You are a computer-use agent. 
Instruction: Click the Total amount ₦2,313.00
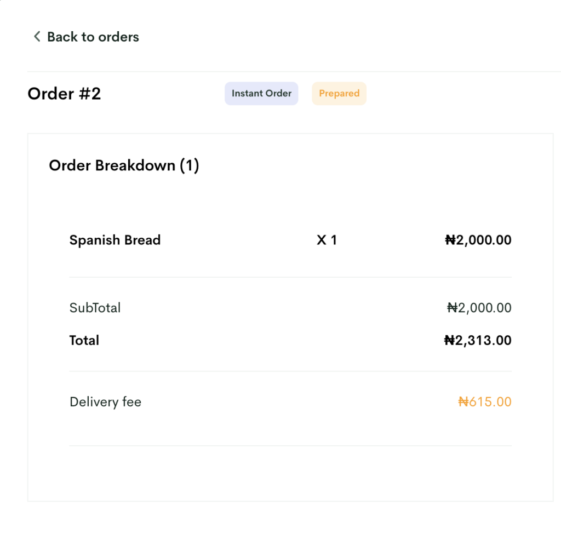point(478,340)
